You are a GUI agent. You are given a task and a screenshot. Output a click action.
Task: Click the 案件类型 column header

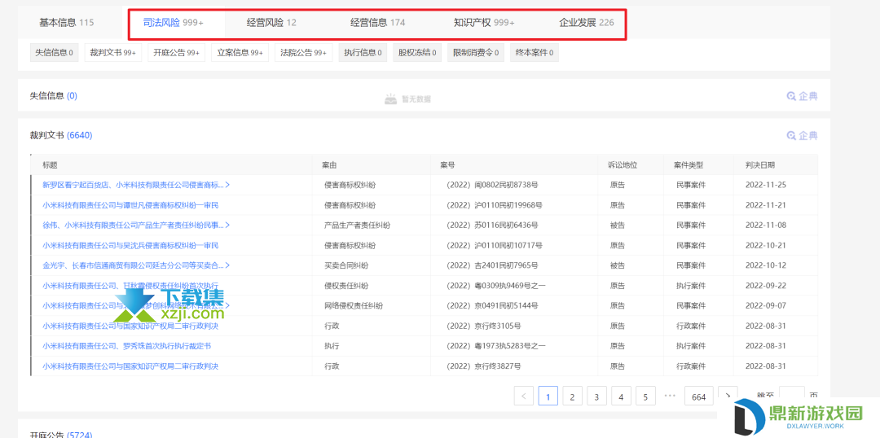689,165
